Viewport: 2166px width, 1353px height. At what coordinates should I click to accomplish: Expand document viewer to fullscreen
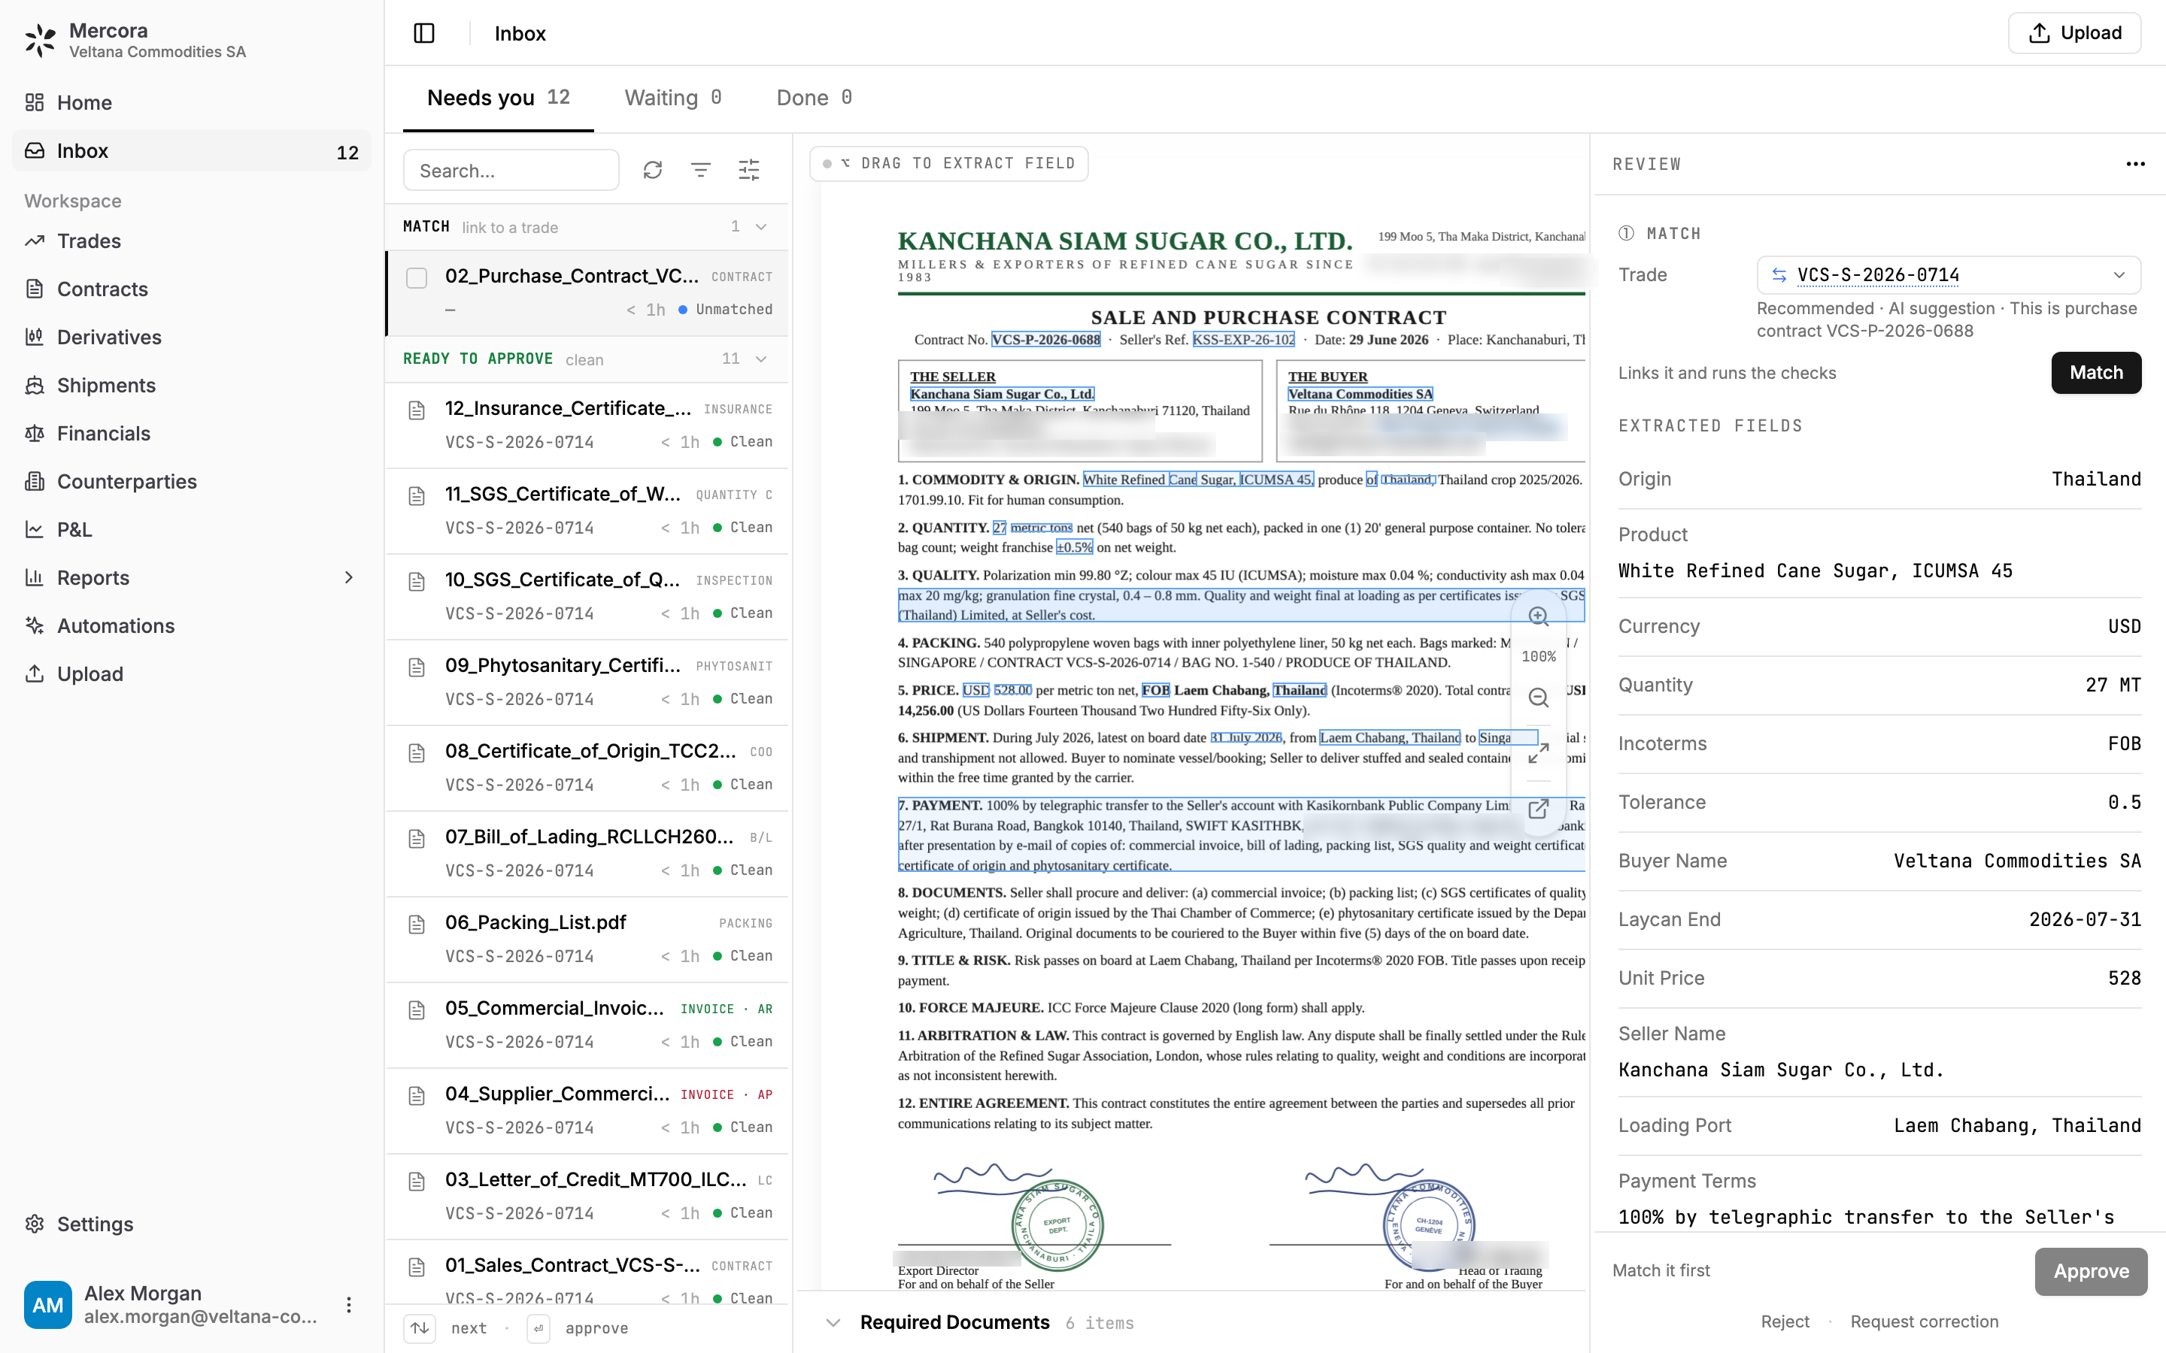tap(1538, 753)
